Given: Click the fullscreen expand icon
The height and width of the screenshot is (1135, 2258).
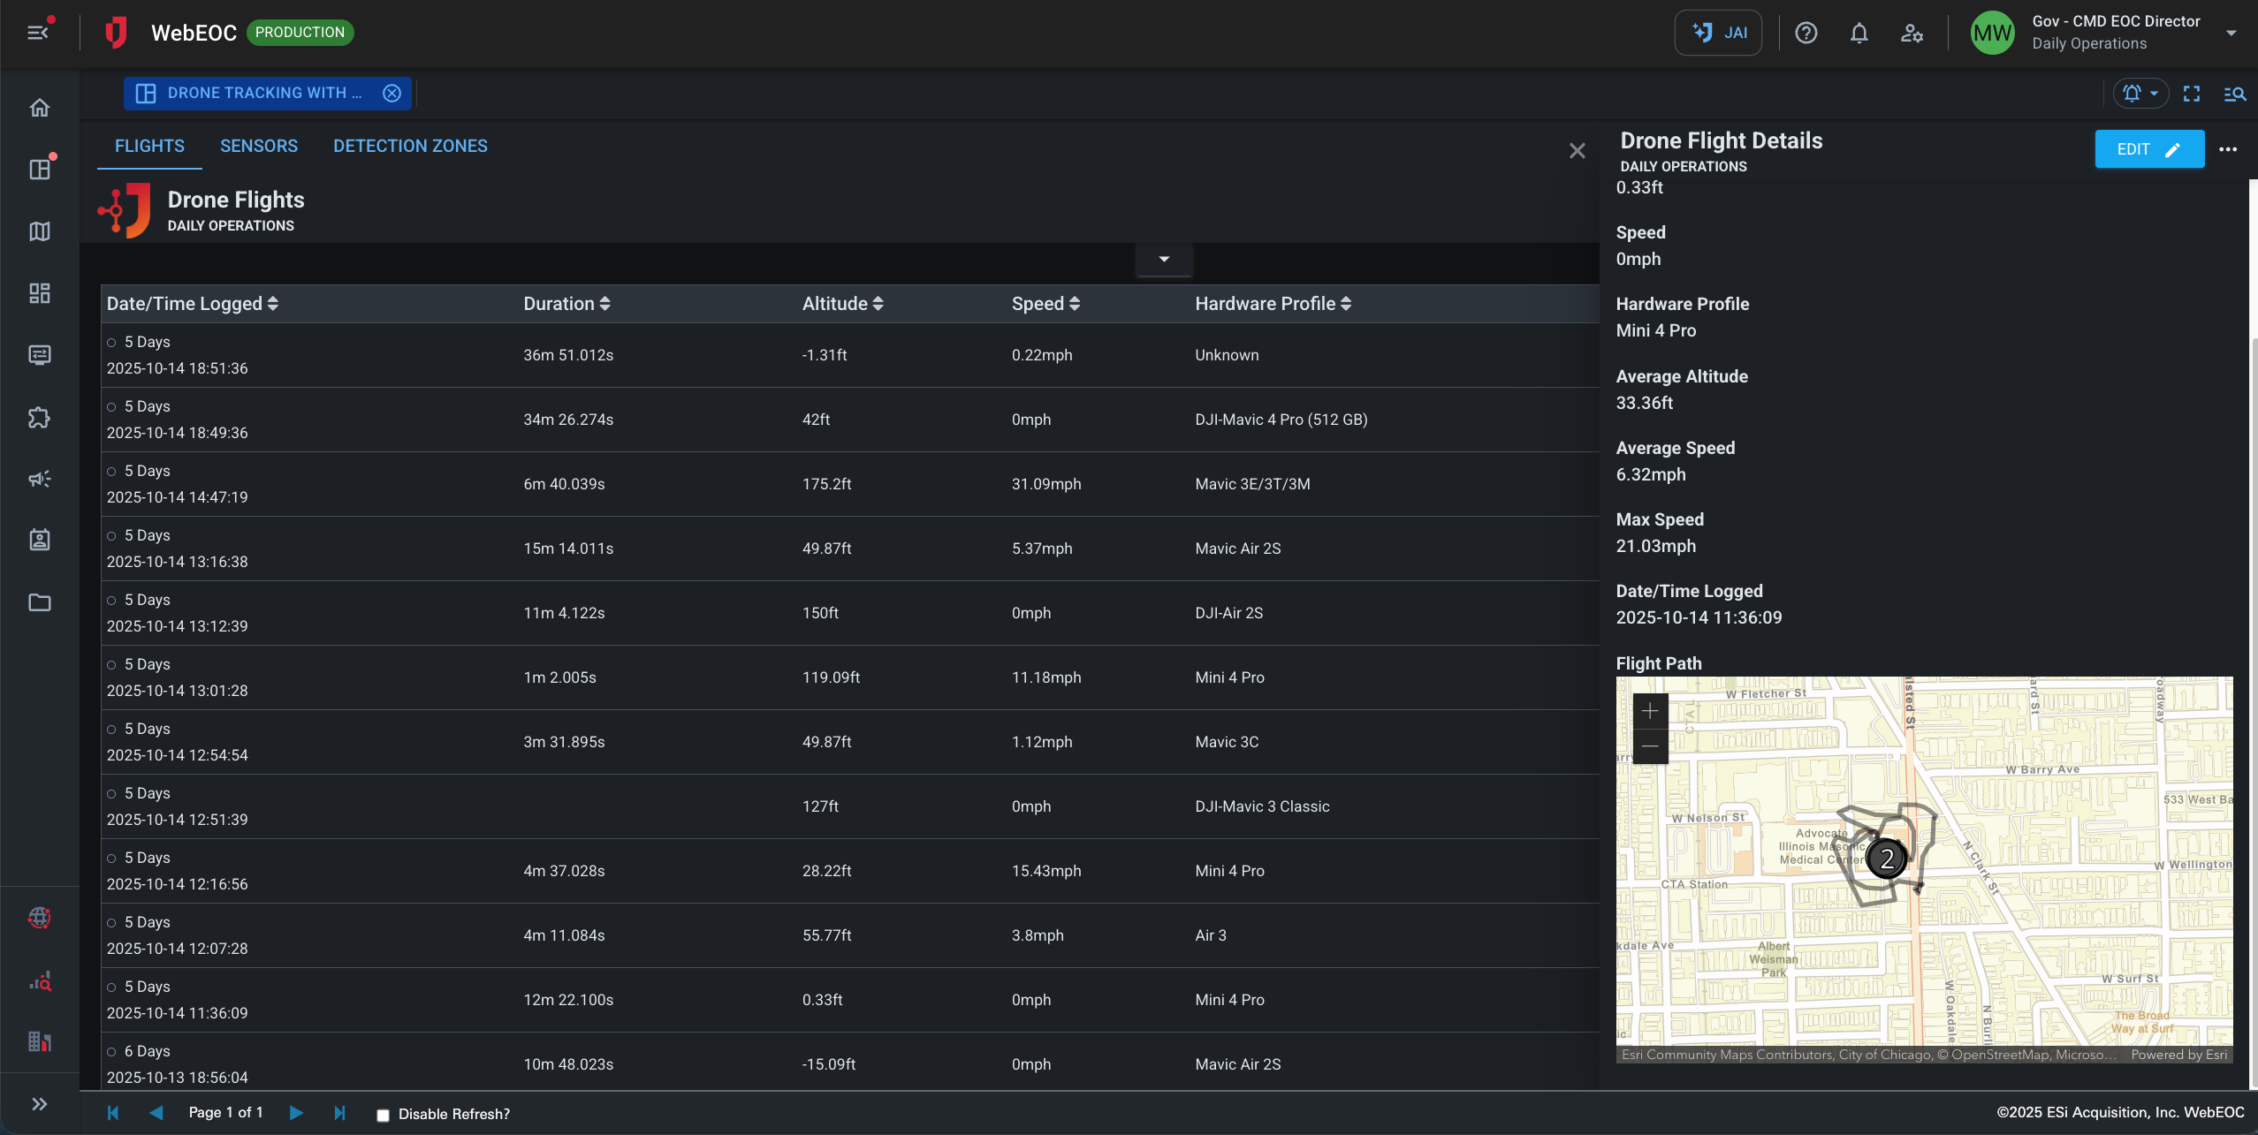Looking at the screenshot, I should 2191,94.
